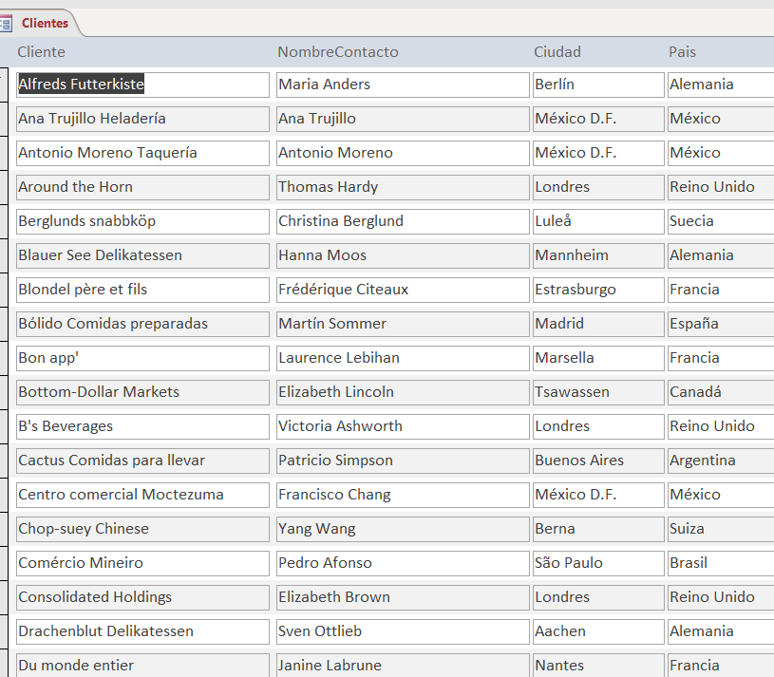Image resolution: width=774 pixels, height=677 pixels.
Task: Click the Bottom-Dollar Markets client field
Action: (142, 392)
